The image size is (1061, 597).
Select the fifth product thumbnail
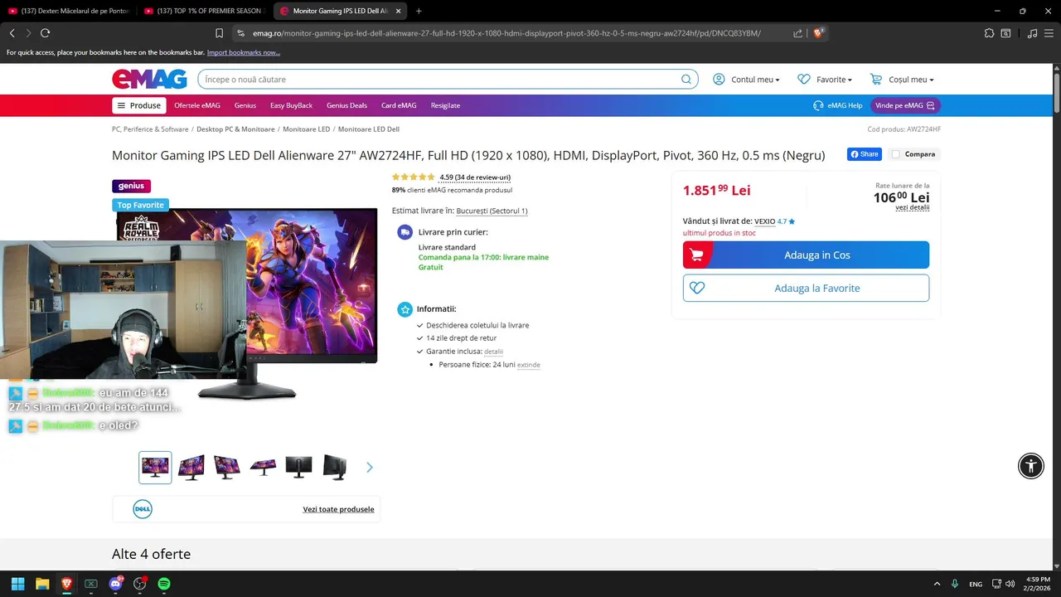(x=298, y=468)
